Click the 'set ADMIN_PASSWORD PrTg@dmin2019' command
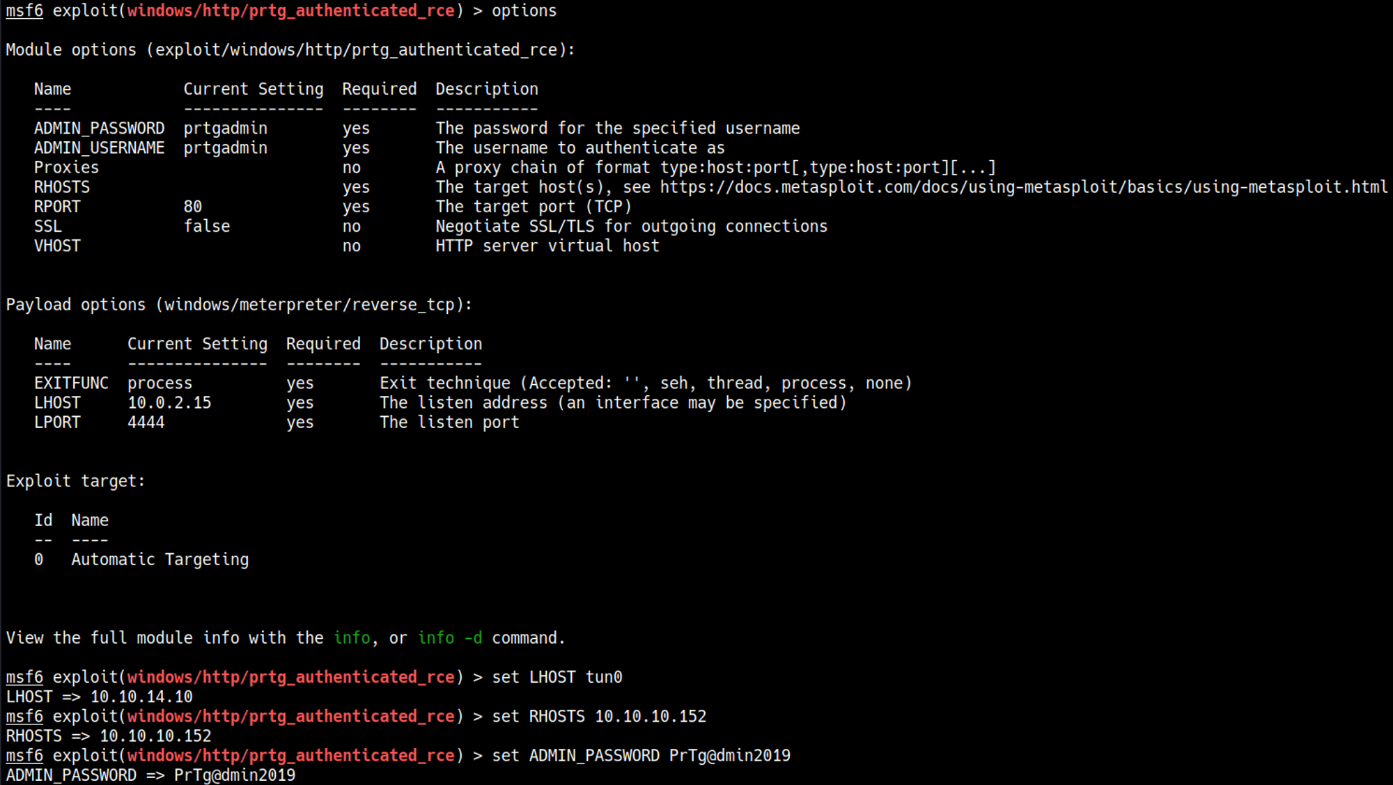 (x=641, y=756)
